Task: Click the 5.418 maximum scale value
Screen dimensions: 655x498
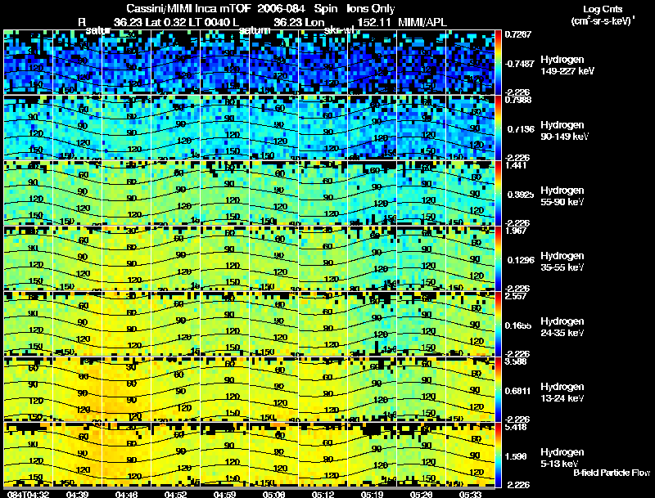Action: (515, 427)
